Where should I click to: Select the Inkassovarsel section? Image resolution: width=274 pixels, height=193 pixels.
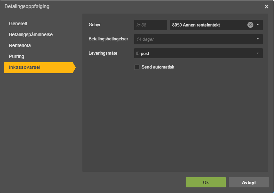pos(40,68)
